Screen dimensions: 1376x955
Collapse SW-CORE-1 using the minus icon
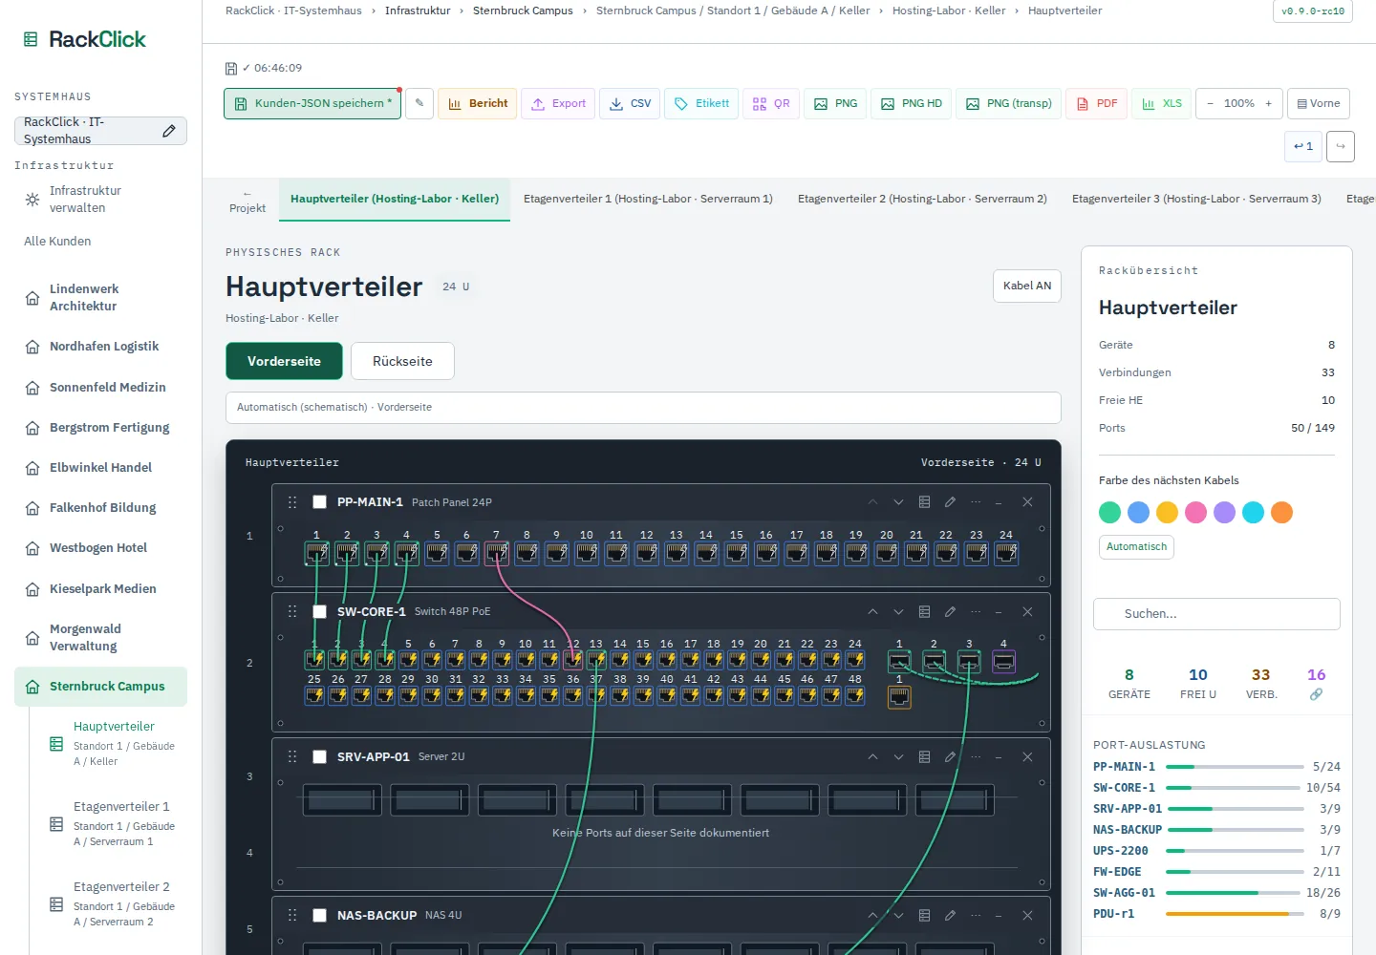[999, 612]
